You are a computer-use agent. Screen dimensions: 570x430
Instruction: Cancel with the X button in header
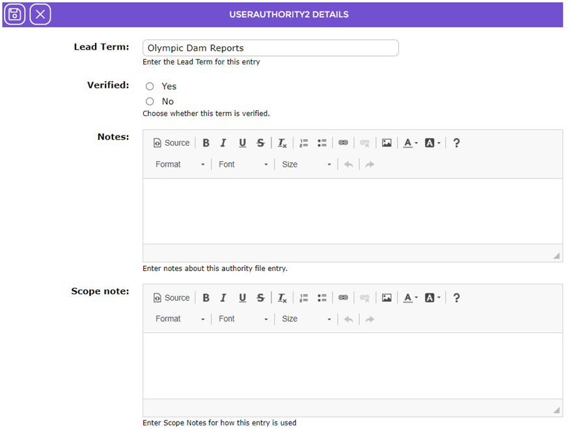coord(40,14)
